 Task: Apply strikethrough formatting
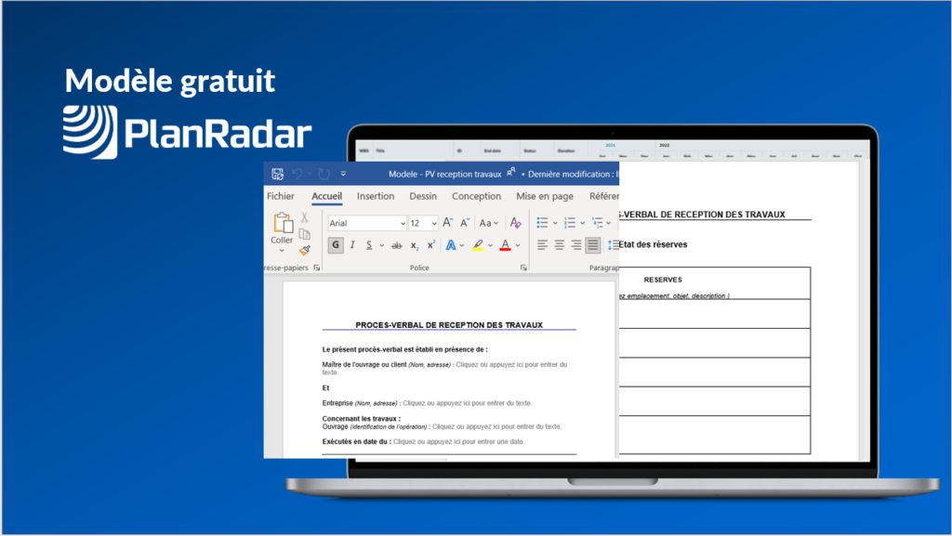[396, 245]
